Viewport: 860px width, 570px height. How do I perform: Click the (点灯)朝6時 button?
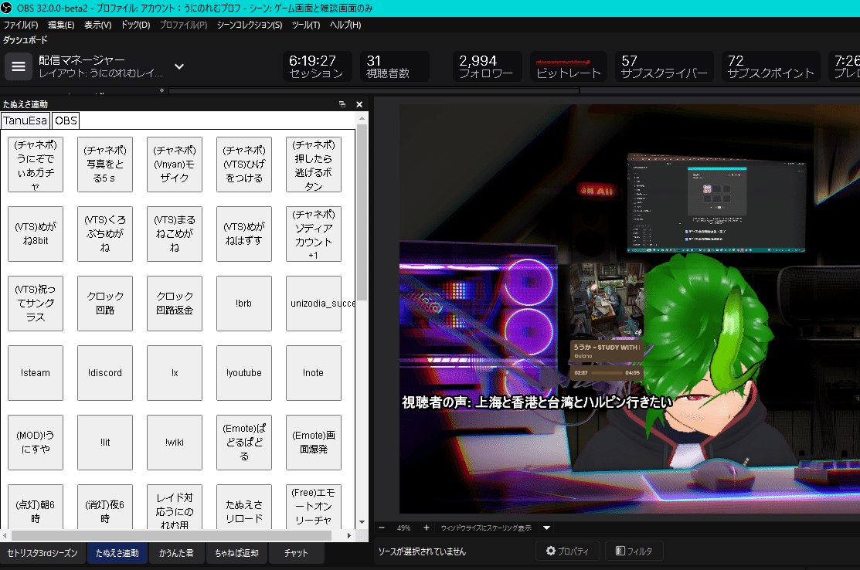pos(36,507)
